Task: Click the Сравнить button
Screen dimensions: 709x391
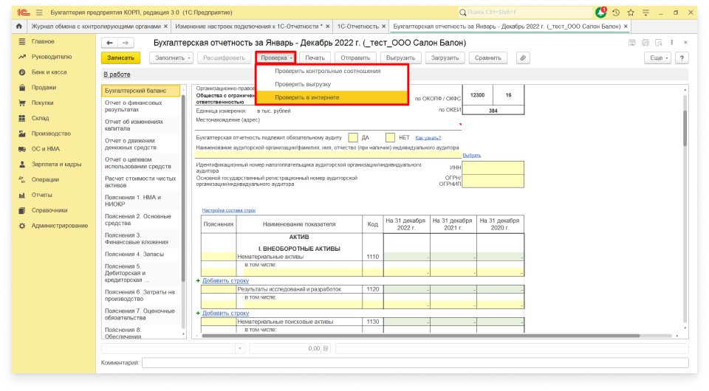Action: [488, 58]
